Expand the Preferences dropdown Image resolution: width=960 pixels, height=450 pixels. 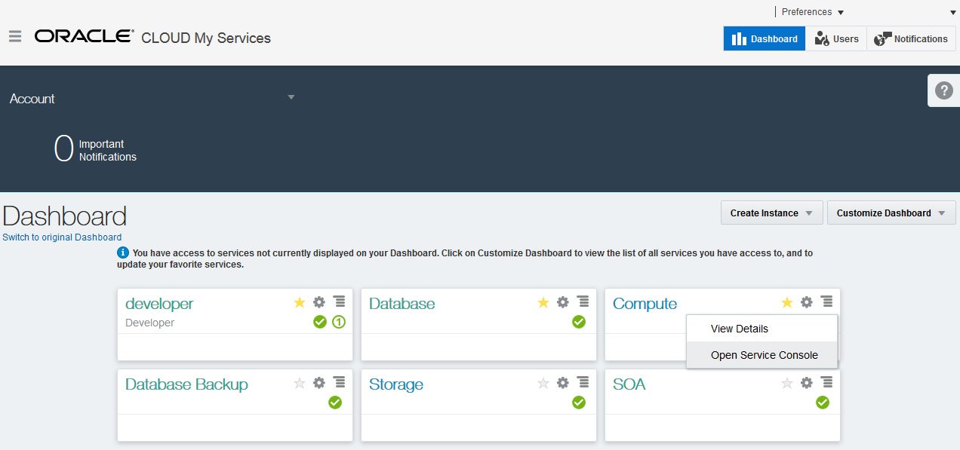[x=811, y=11]
